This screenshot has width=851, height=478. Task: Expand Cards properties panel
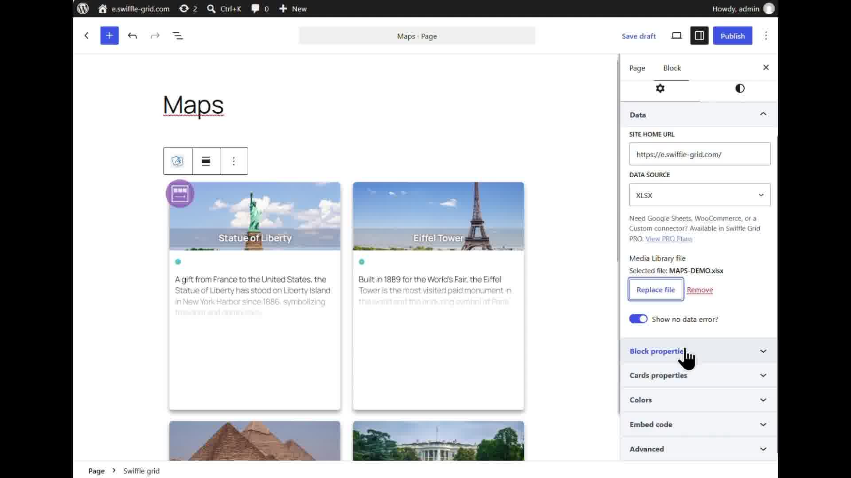(699, 375)
